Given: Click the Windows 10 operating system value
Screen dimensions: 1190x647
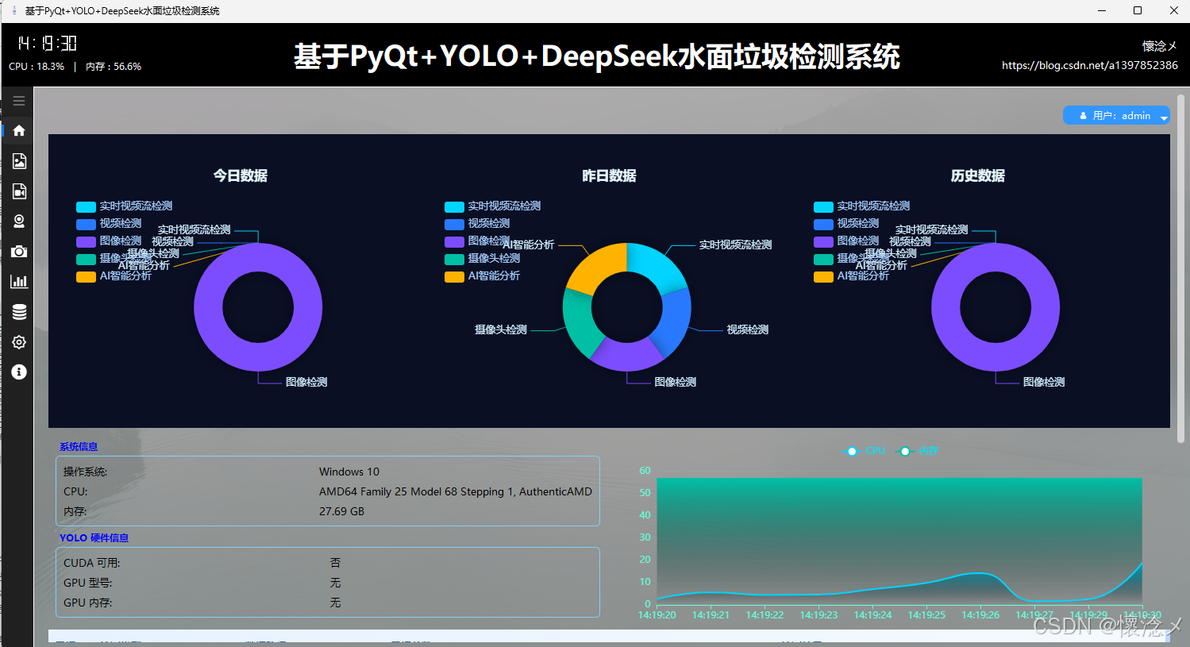Looking at the screenshot, I should tap(349, 472).
